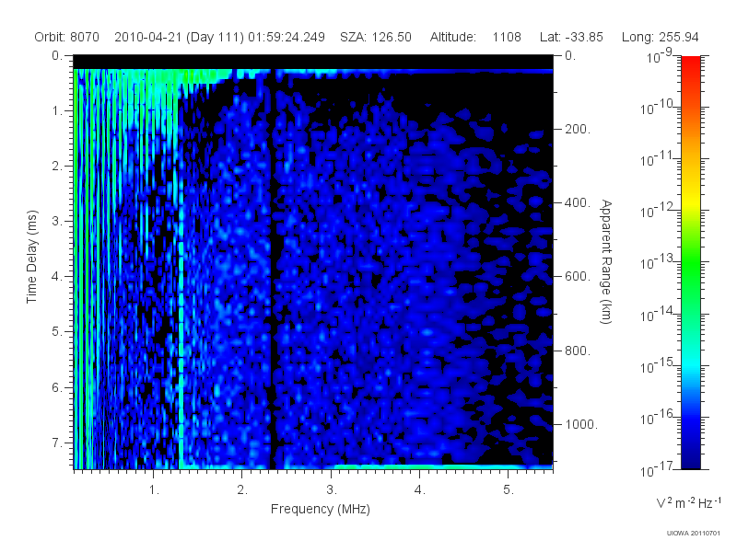
Task: Click the 7. tick label on time delay axis
Action: 57,443
